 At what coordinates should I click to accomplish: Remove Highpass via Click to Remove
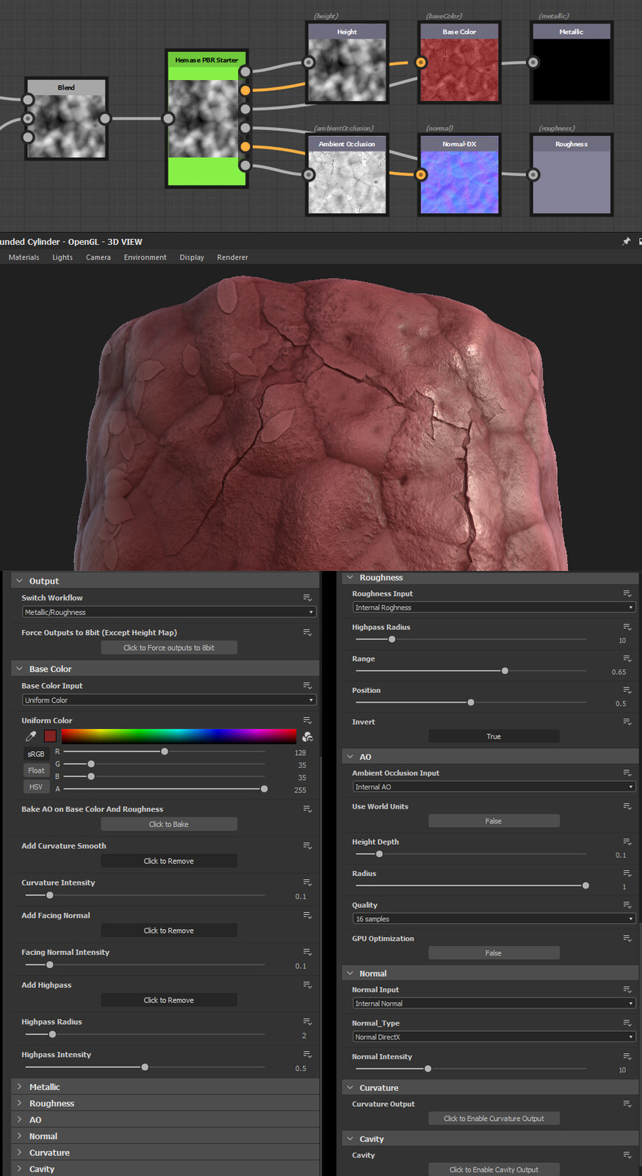tap(169, 1000)
